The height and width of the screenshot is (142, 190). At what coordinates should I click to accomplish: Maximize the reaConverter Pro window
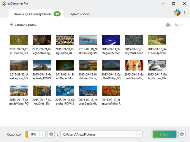coord(173,4)
